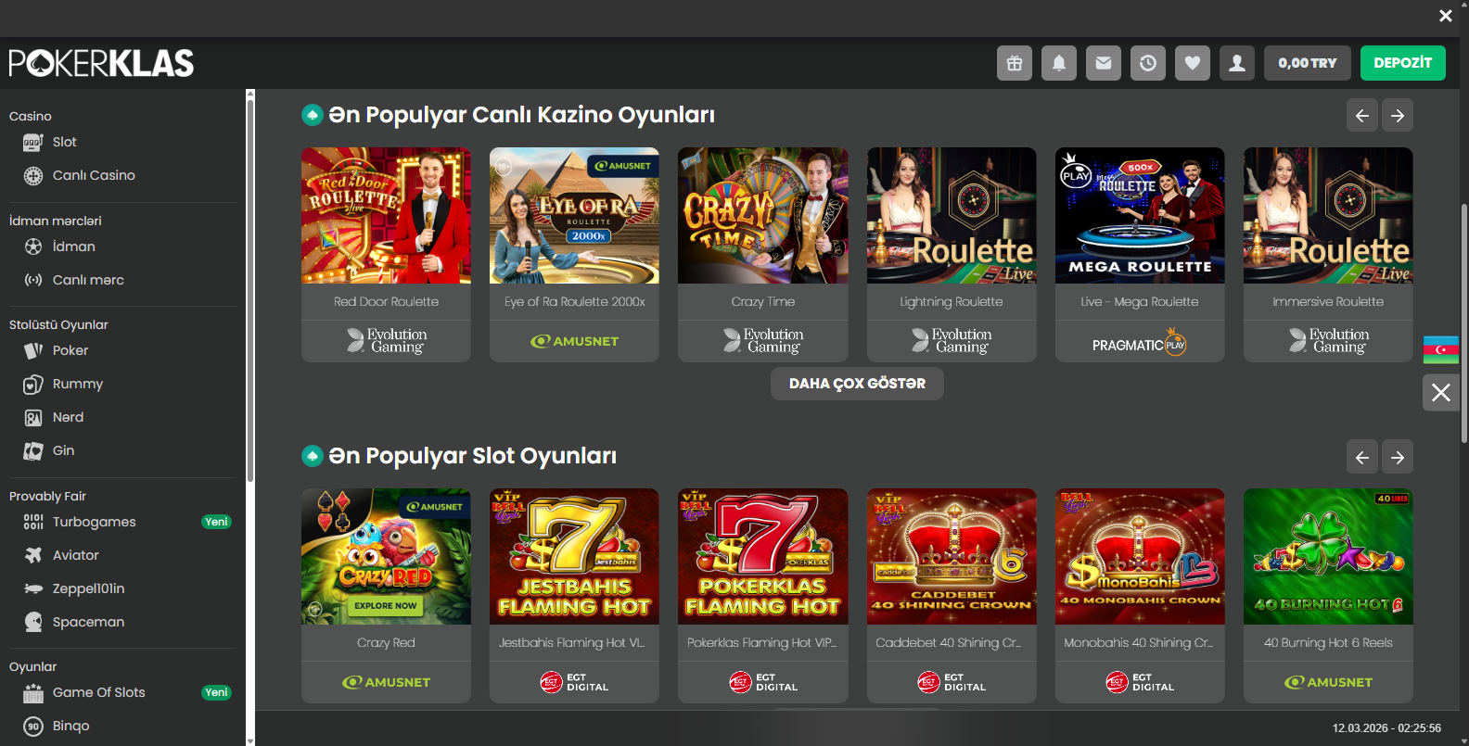Click the notifications bell icon
The height and width of the screenshot is (746, 1469).
pos(1058,63)
